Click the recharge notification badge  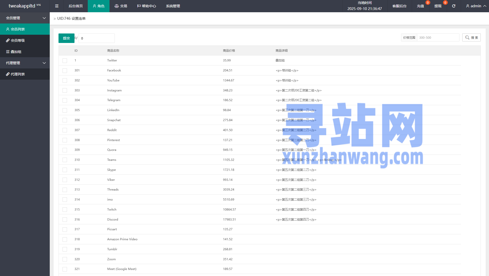(x=428, y=3)
